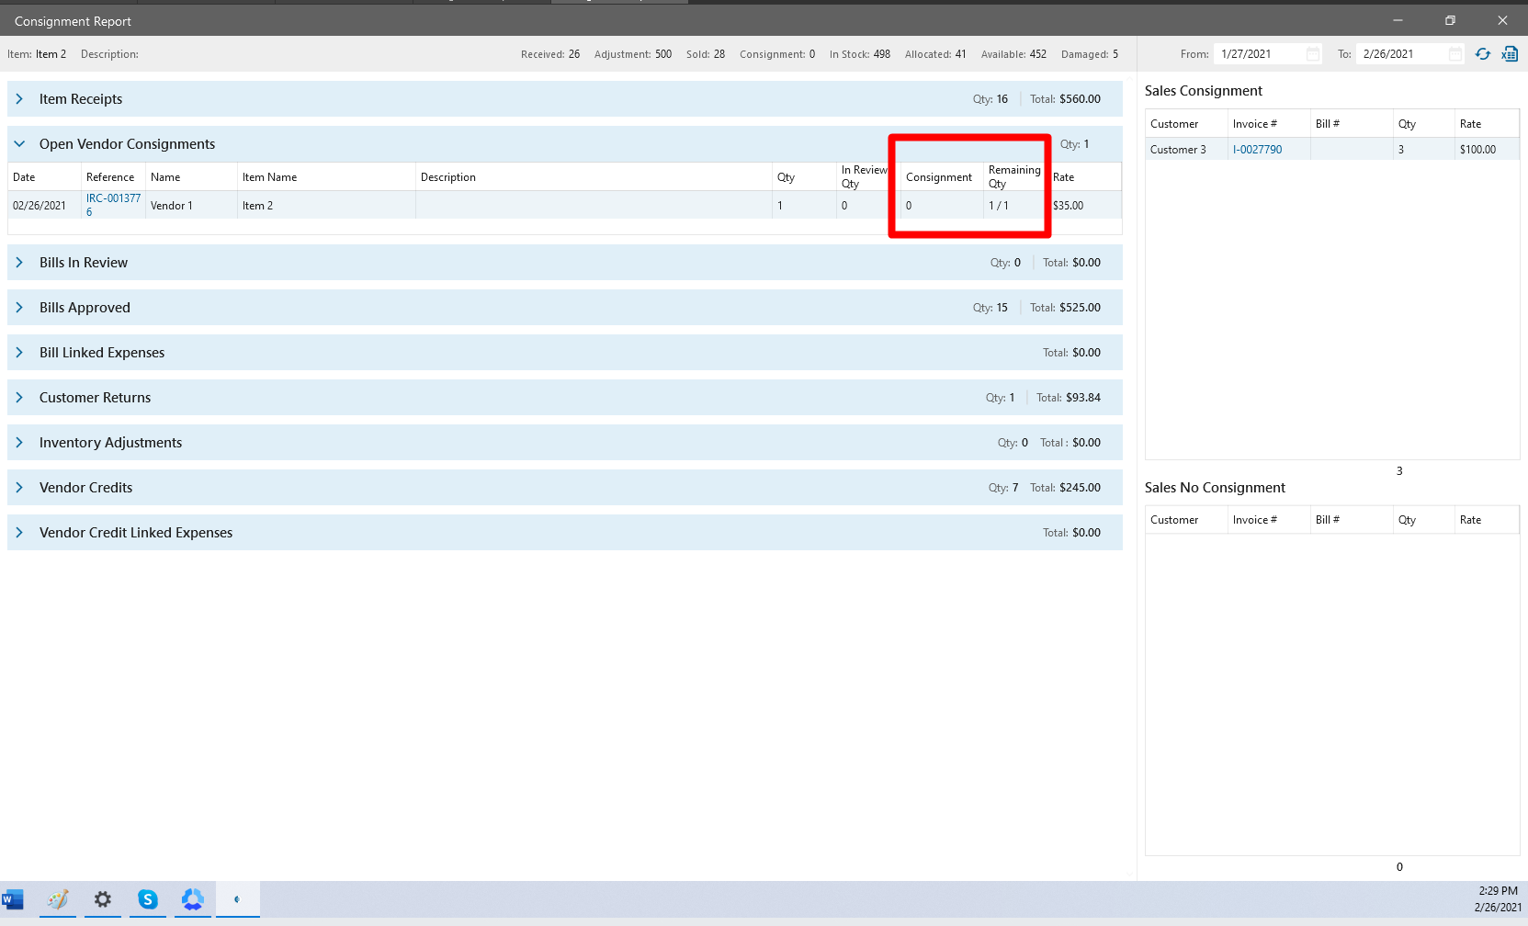Expand the Vendor Credit Linked Expenses section
This screenshot has height=926, width=1528.
[x=19, y=533]
